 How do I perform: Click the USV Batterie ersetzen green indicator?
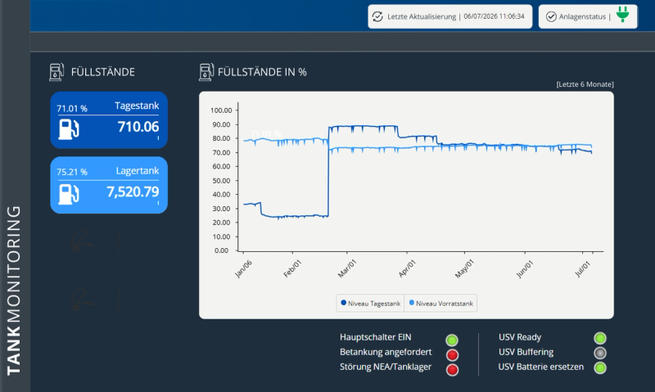point(600,367)
